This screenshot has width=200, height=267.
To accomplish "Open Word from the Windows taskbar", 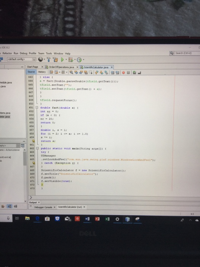I will [87, 219].
